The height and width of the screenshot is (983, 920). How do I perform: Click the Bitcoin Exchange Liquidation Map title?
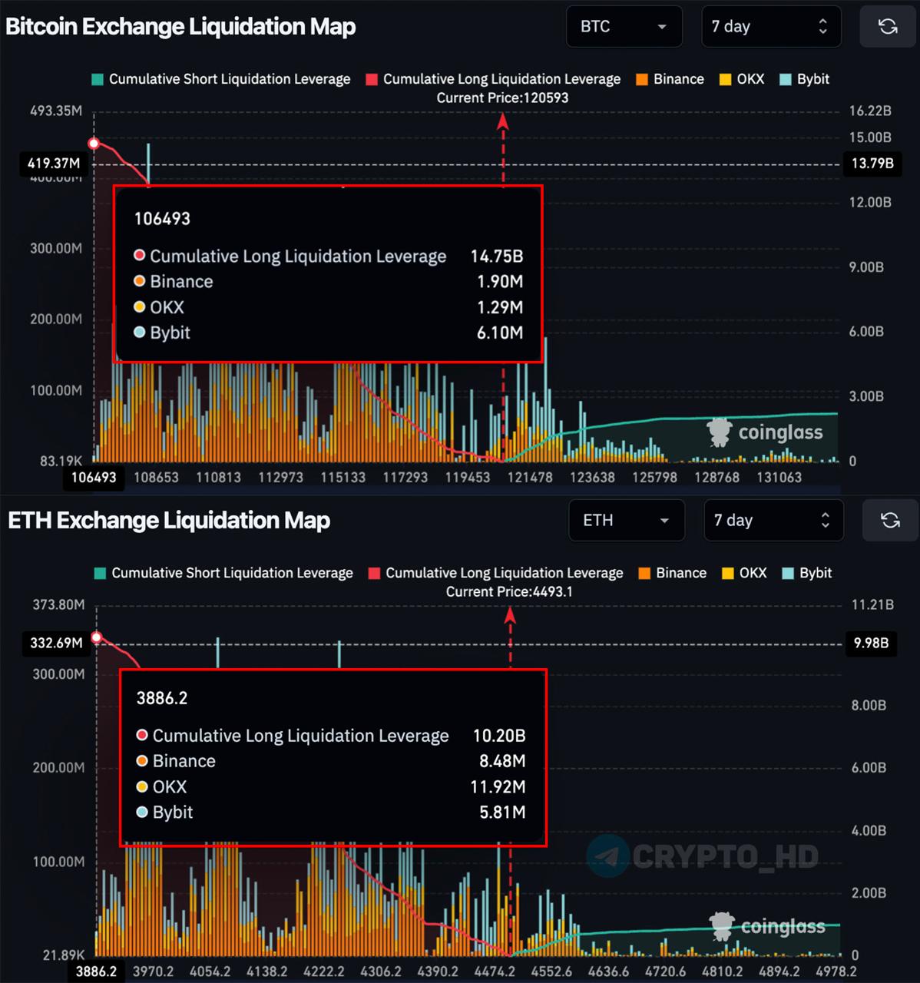180,27
